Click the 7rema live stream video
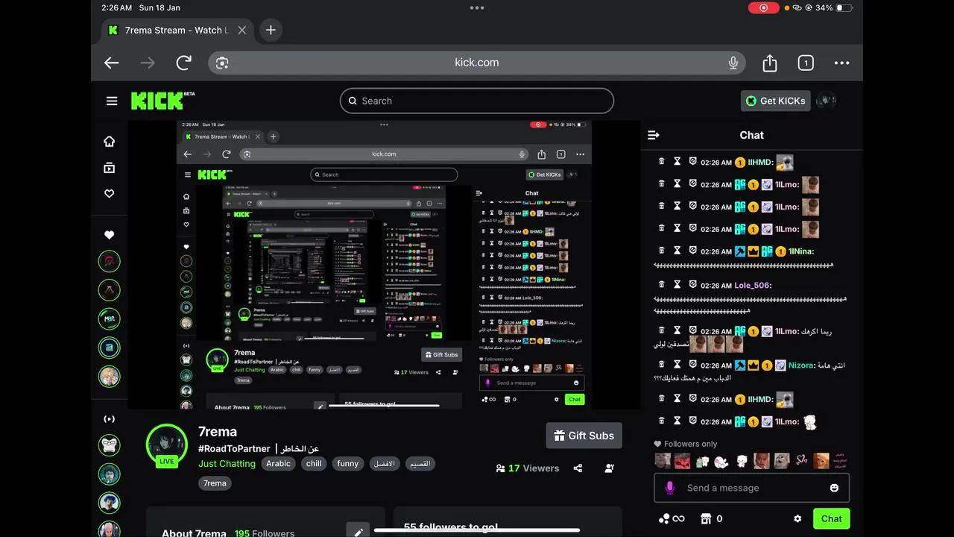This screenshot has width=954, height=537. point(384,265)
